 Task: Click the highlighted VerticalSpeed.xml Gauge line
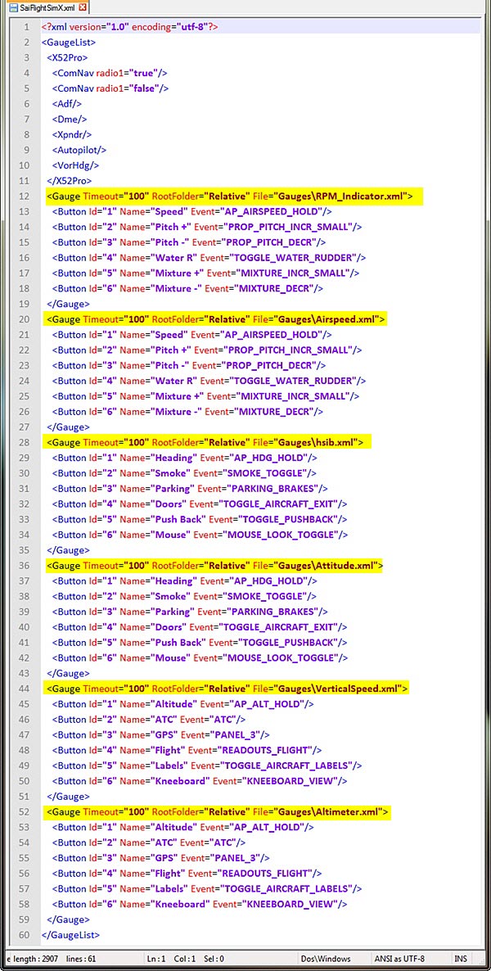(x=227, y=689)
